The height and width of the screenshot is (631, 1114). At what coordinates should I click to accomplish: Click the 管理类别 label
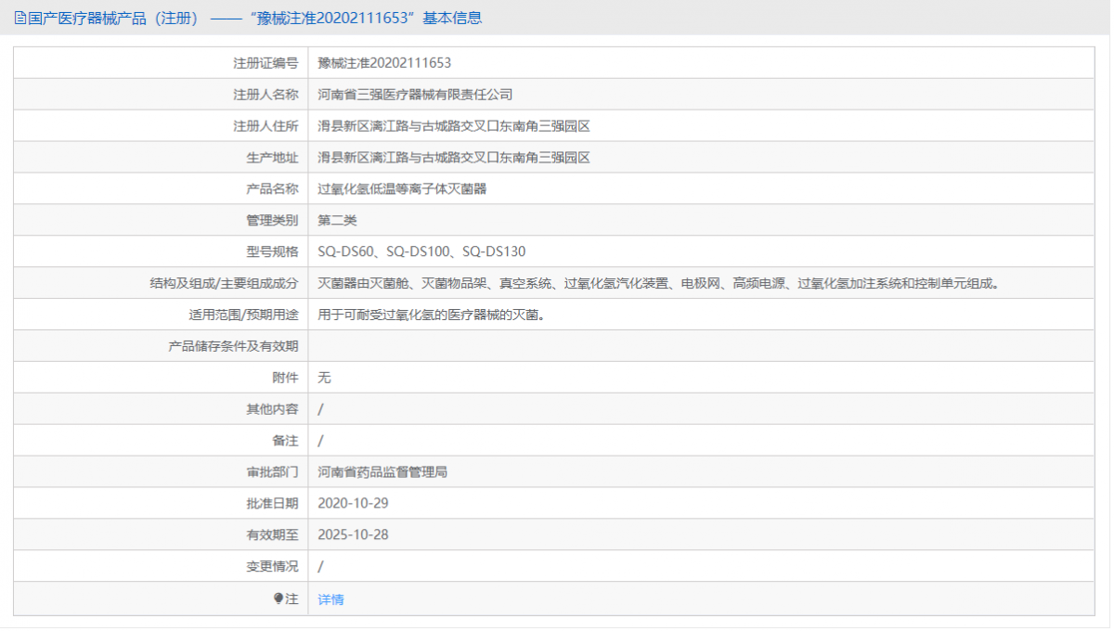272,221
